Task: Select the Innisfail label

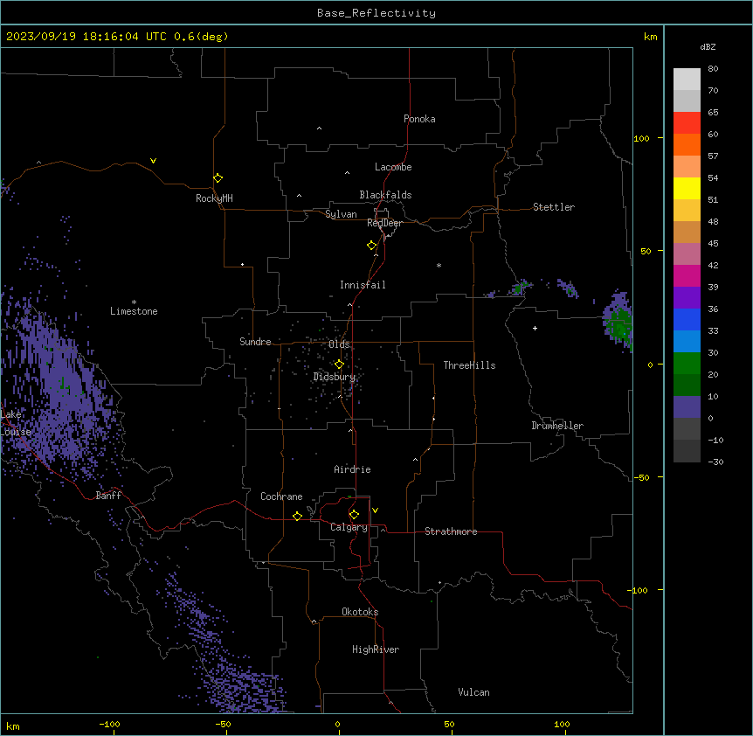Action: click(363, 285)
